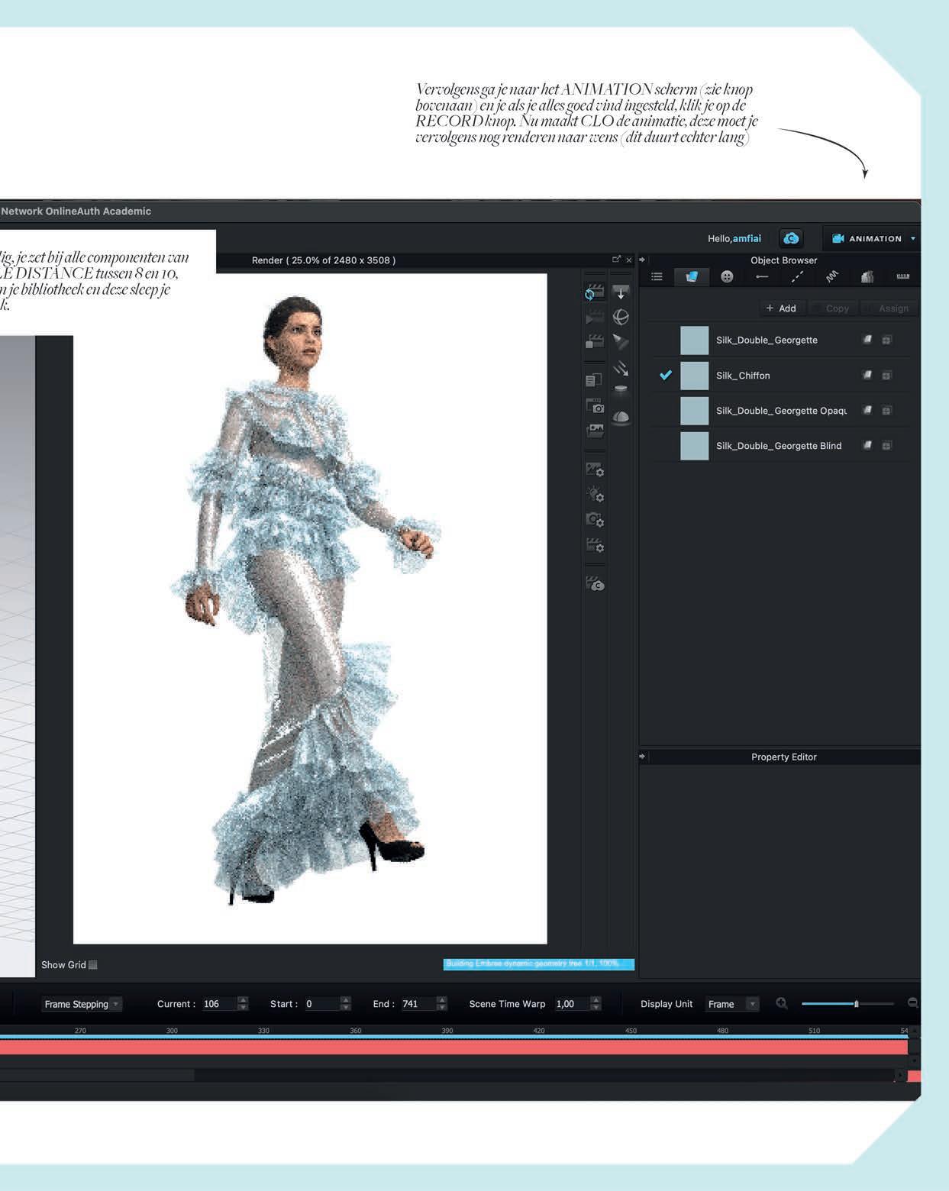The height and width of the screenshot is (1191, 949).
Task: Switch to the Button tab in Object Browser
Action: pos(727,276)
